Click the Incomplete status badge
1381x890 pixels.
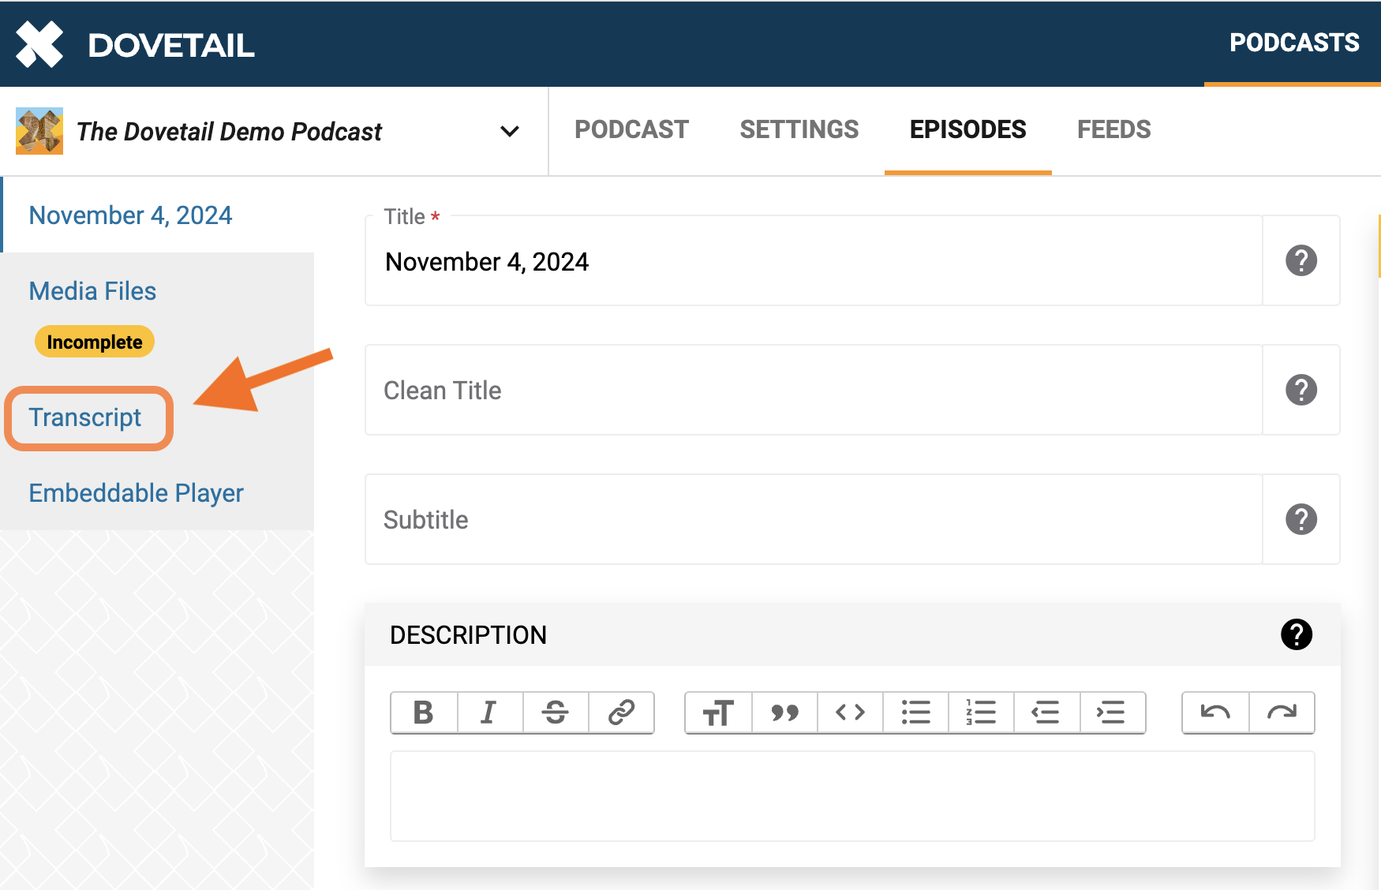click(95, 342)
